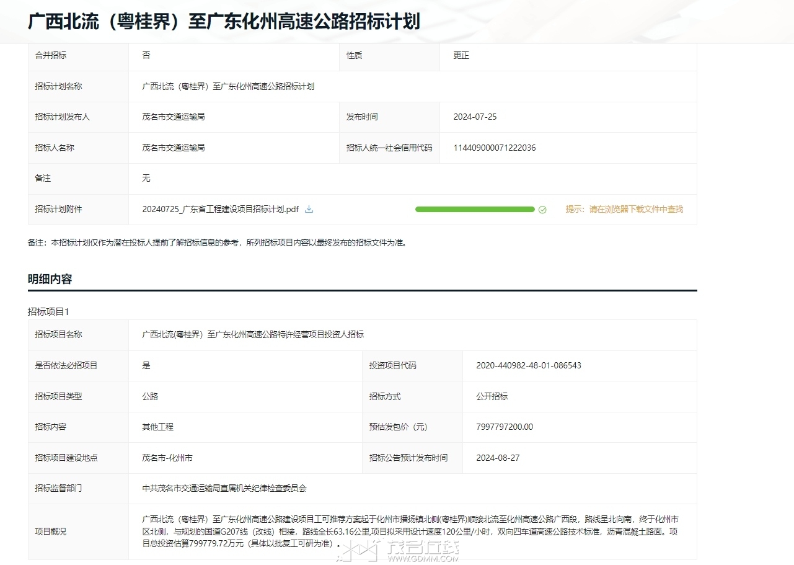Click 茂名市交通运输局 in 招标计划发布人 row
Screen dimensions: 794x565
pyautogui.click(x=174, y=117)
